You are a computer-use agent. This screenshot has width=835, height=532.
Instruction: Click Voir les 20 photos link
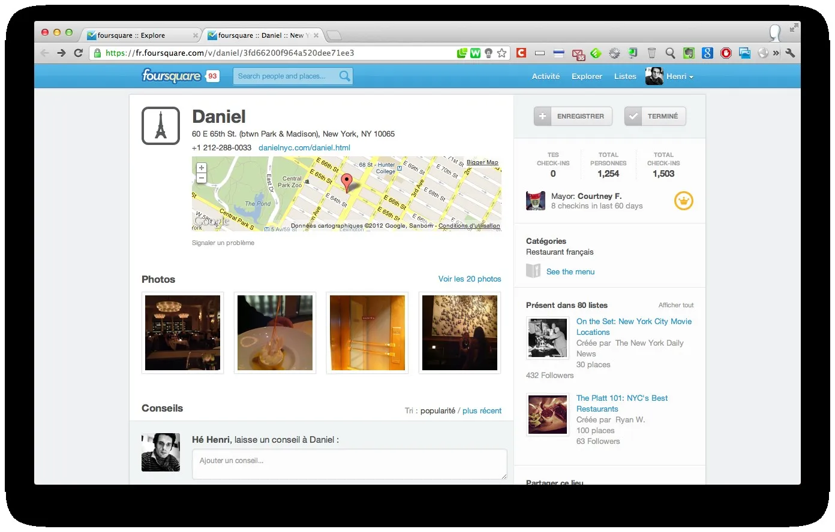pyautogui.click(x=470, y=279)
